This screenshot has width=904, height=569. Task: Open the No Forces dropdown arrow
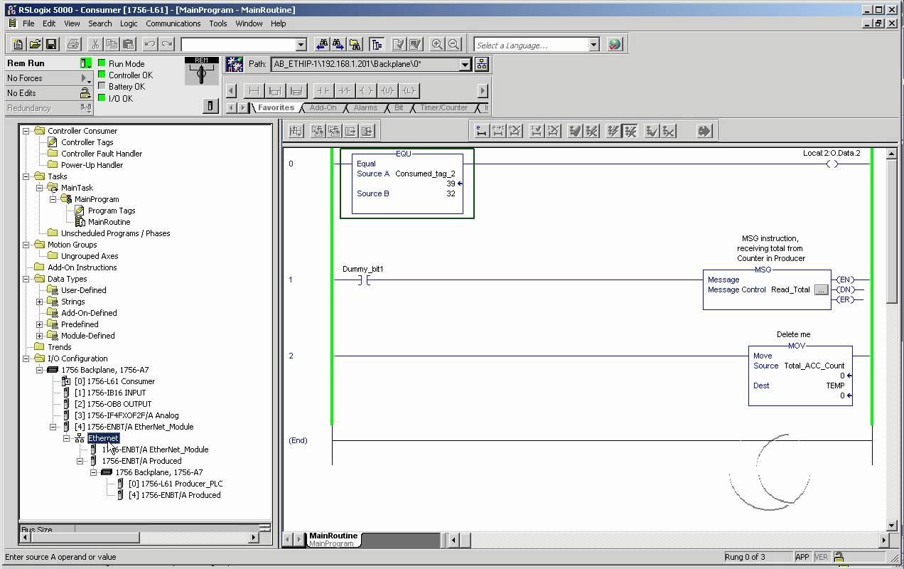86,78
